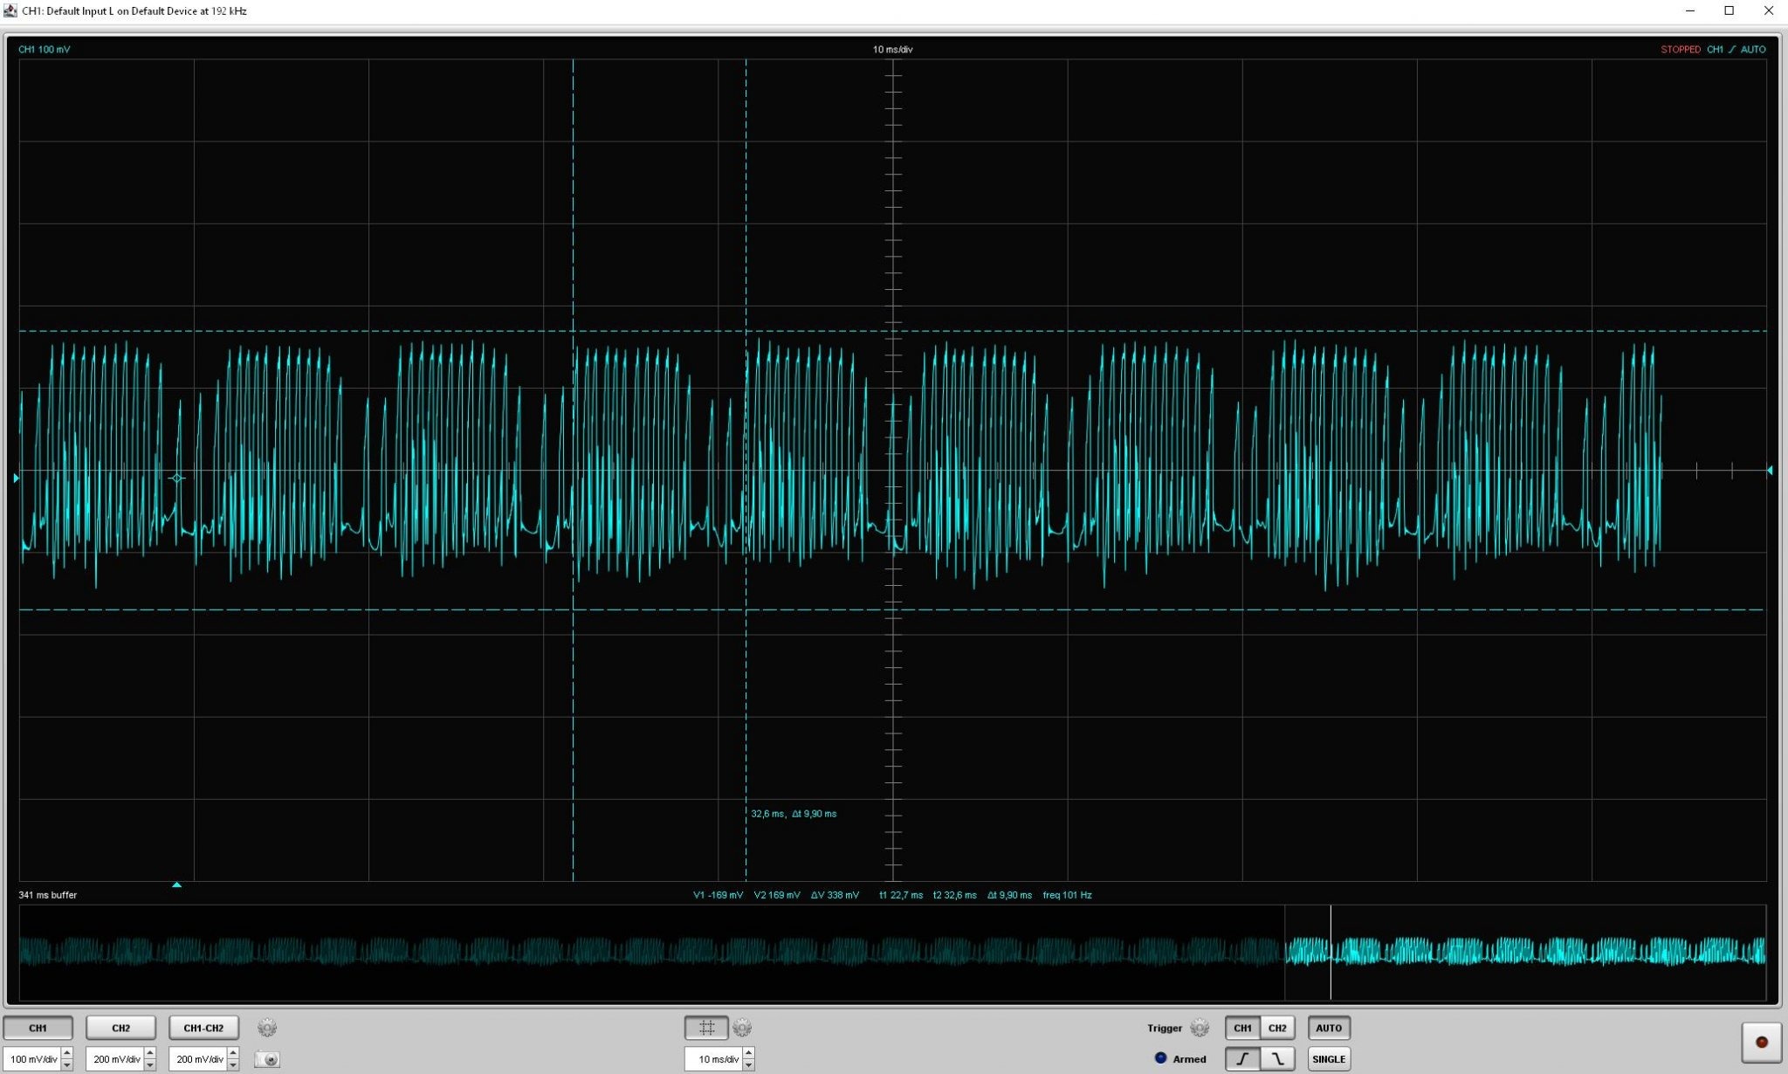Decrease CH2 200 mV/div scale
Screen dimensions: 1788x1074
coord(150,1065)
